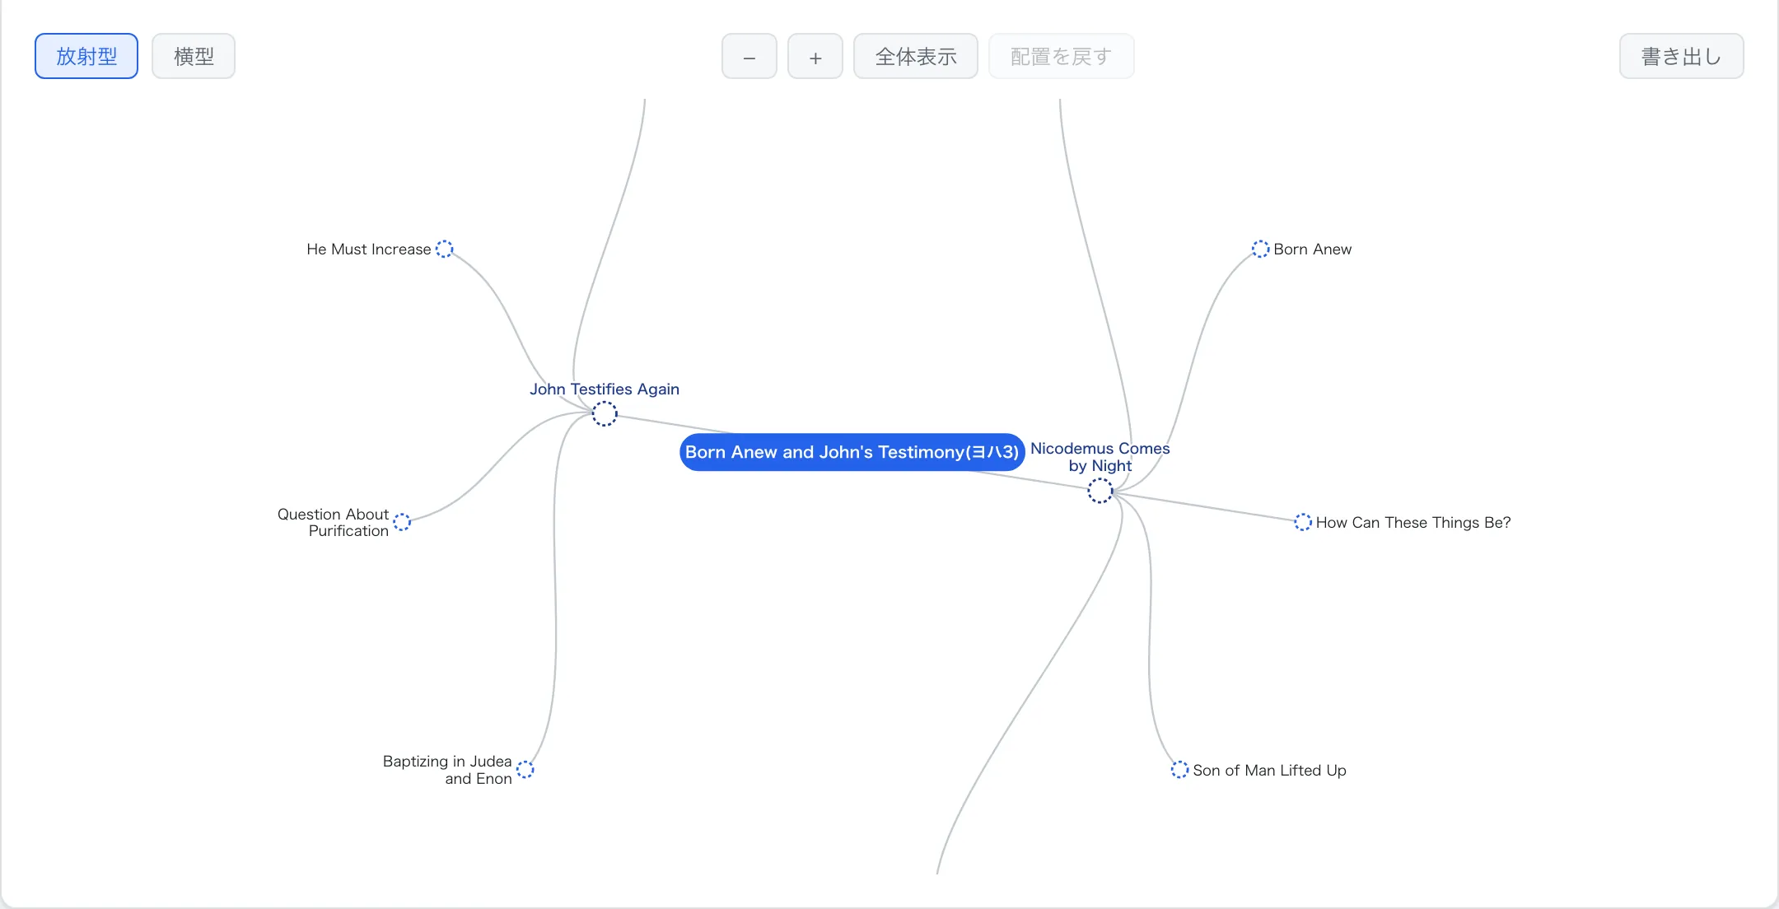Image resolution: width=1779 pixels, height=909 pixels.
Task: Zoom in with the plus button
Action: pyautogui.click(x=815, y=56)
